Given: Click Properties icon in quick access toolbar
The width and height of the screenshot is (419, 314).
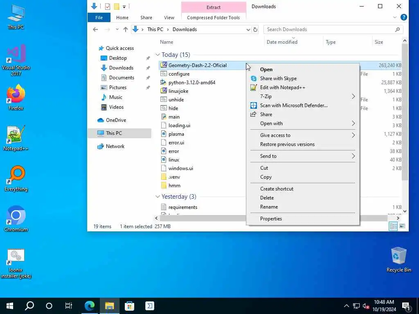Looking at the screenshot, I should pyautogui.click(x=108, y=7).
